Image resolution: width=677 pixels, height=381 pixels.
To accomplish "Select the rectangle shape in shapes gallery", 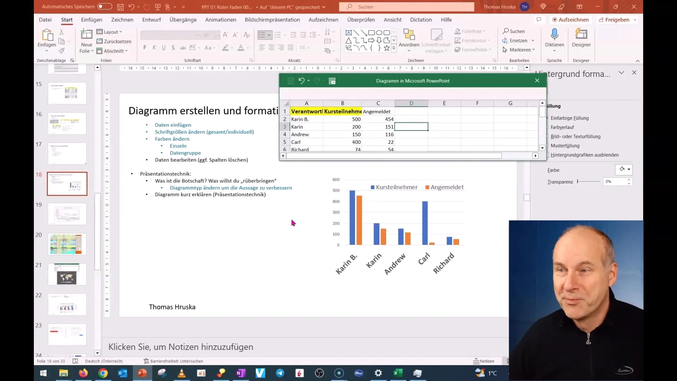I will tap(371, 33).
